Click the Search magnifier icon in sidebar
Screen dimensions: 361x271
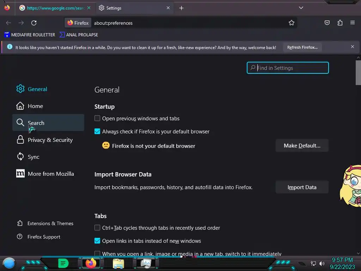click(20, 122)
